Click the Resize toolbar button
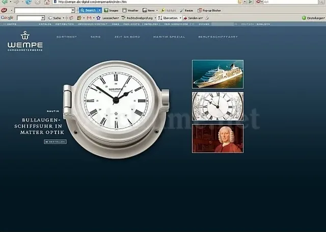 tap(186, 10)
